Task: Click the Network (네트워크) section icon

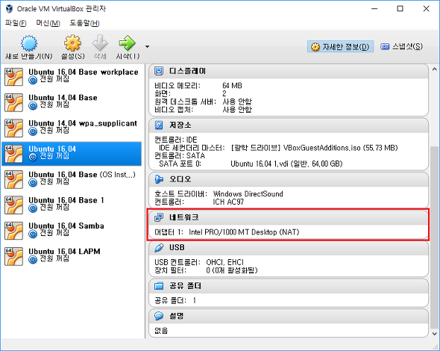Action: coord(159,217)
